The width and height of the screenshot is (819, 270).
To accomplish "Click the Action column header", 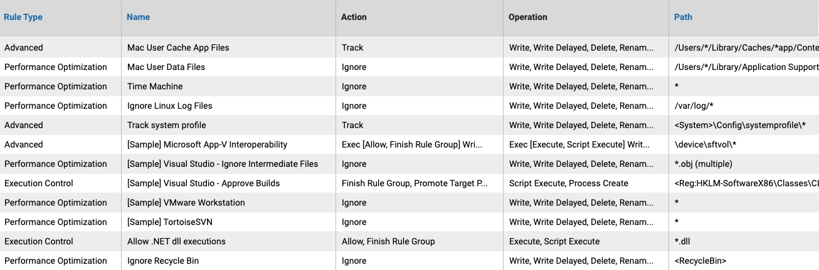I will [354, 17].
